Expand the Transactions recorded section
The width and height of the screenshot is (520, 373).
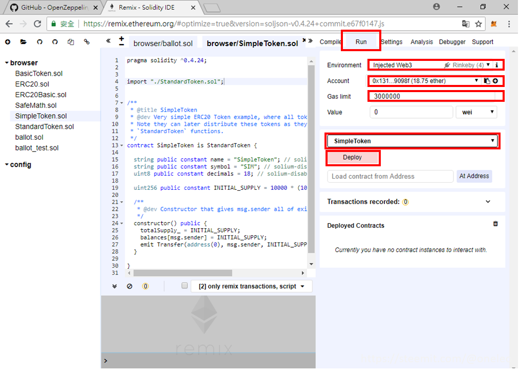(488, 202)
